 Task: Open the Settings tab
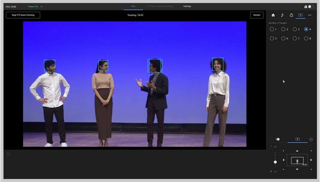[187, 6]
